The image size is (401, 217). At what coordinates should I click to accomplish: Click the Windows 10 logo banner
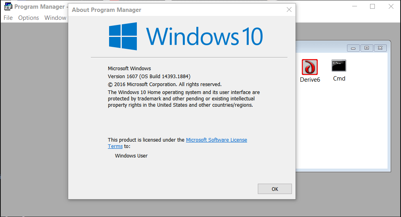coord(186,36)
